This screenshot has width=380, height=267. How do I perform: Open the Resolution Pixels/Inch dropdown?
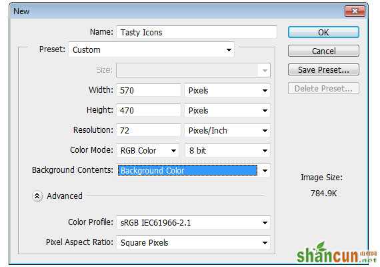click(x=227, y=131)
